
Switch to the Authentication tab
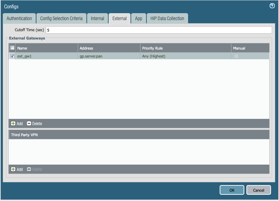19,18
